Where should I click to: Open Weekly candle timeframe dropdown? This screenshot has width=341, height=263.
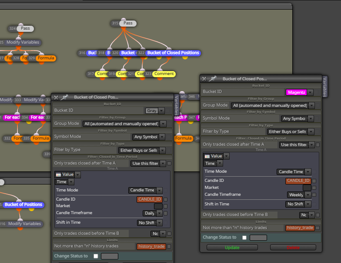pos(308,195)
